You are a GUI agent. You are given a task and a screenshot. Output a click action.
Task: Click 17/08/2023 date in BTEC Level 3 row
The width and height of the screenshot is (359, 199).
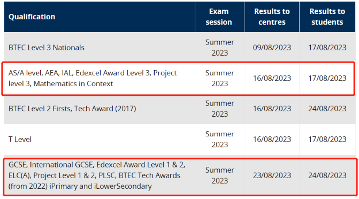[327, 48]
